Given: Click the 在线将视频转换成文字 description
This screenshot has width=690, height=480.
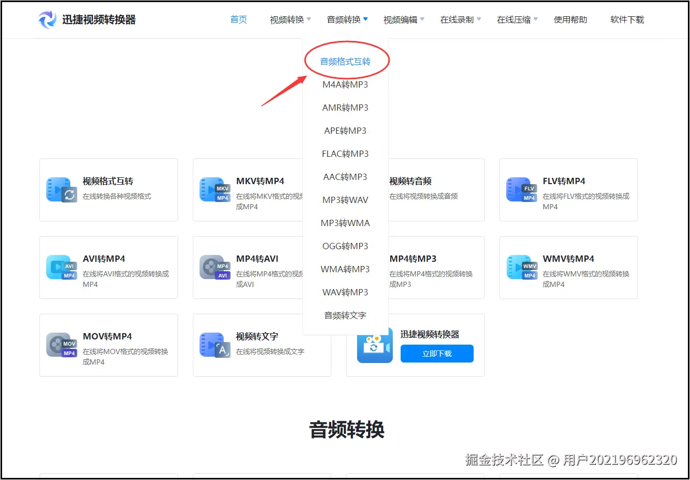Looking at the screenshot, I should tap(270, 351).
